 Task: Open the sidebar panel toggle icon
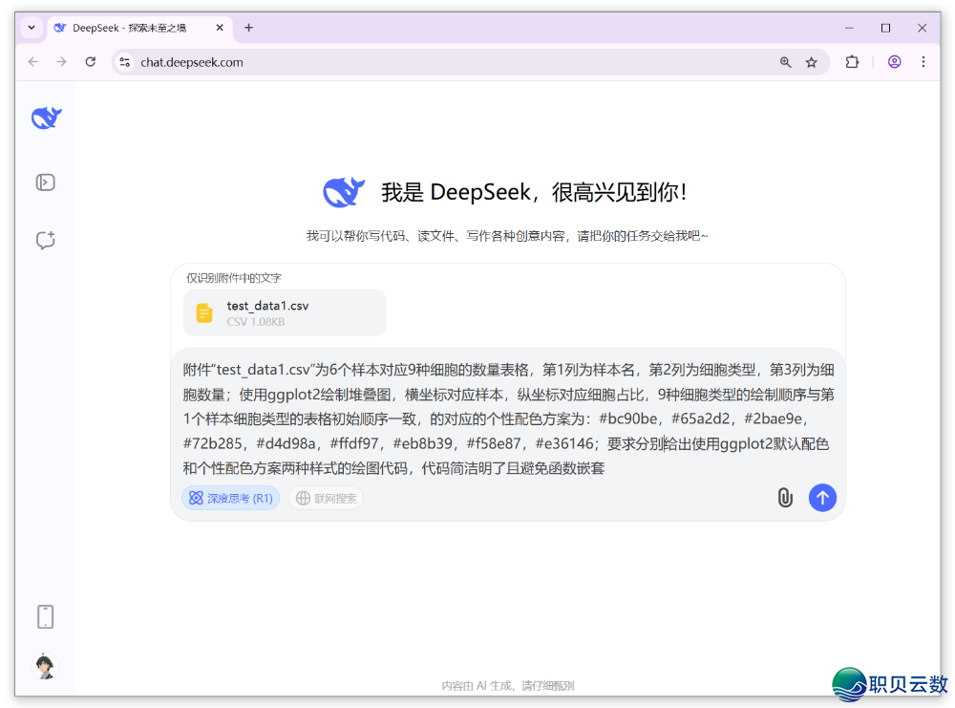point(45,182)
